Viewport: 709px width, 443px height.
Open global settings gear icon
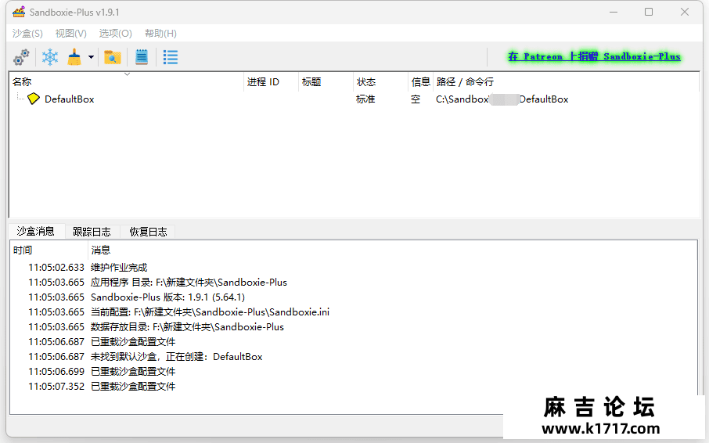click(x=21, y=57)
